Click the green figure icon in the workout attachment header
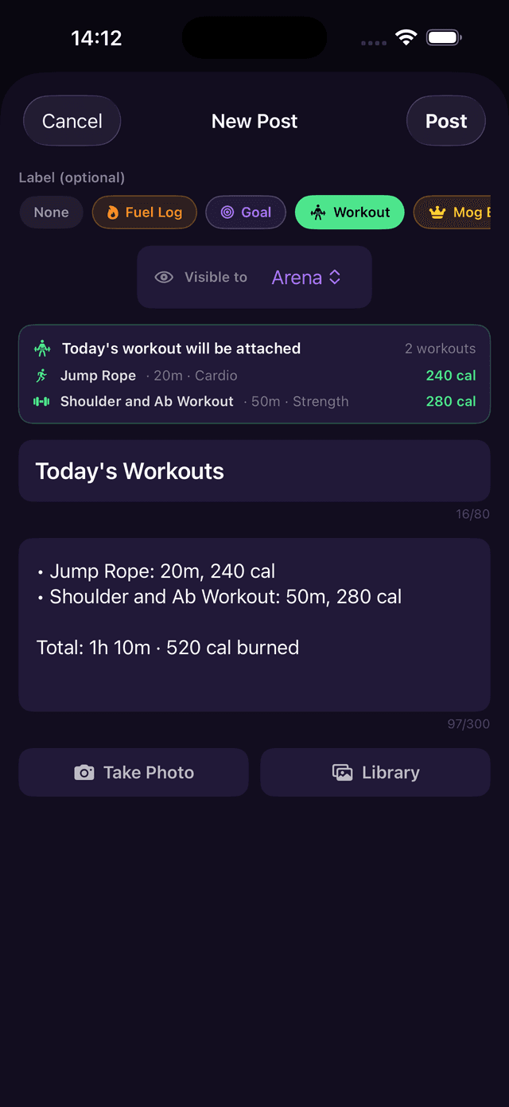The width and height of the screenshot is (509, 1107). click(41, 349)
